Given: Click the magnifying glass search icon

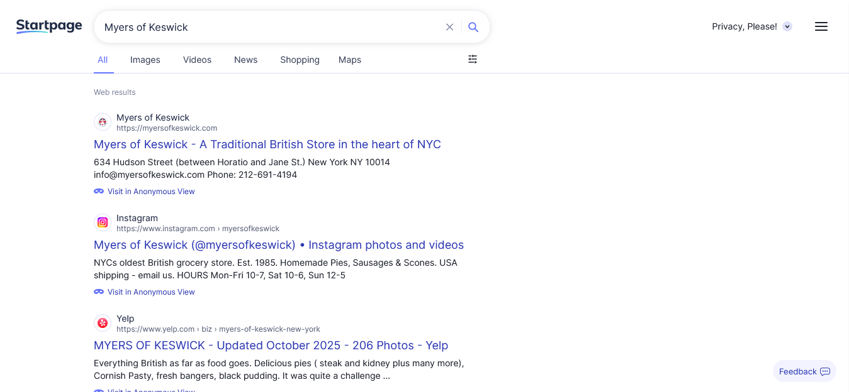Looking at the screenshot, I should 474,27.
